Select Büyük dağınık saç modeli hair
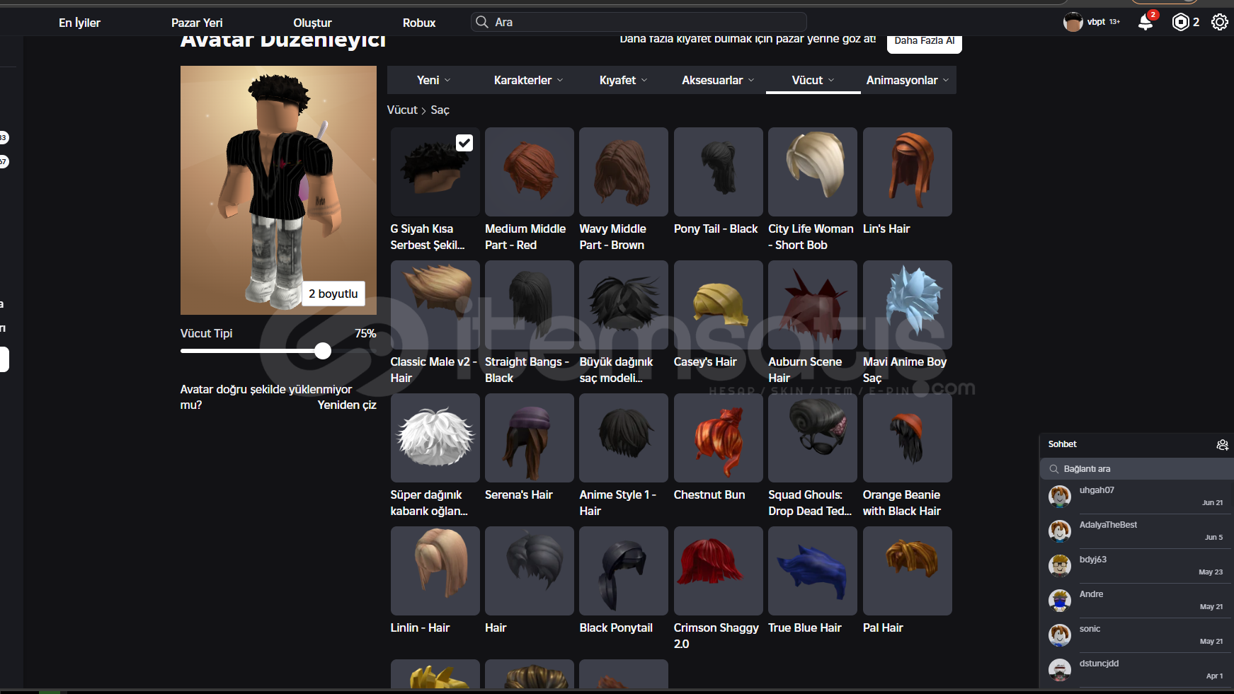 tap(624, 305)
